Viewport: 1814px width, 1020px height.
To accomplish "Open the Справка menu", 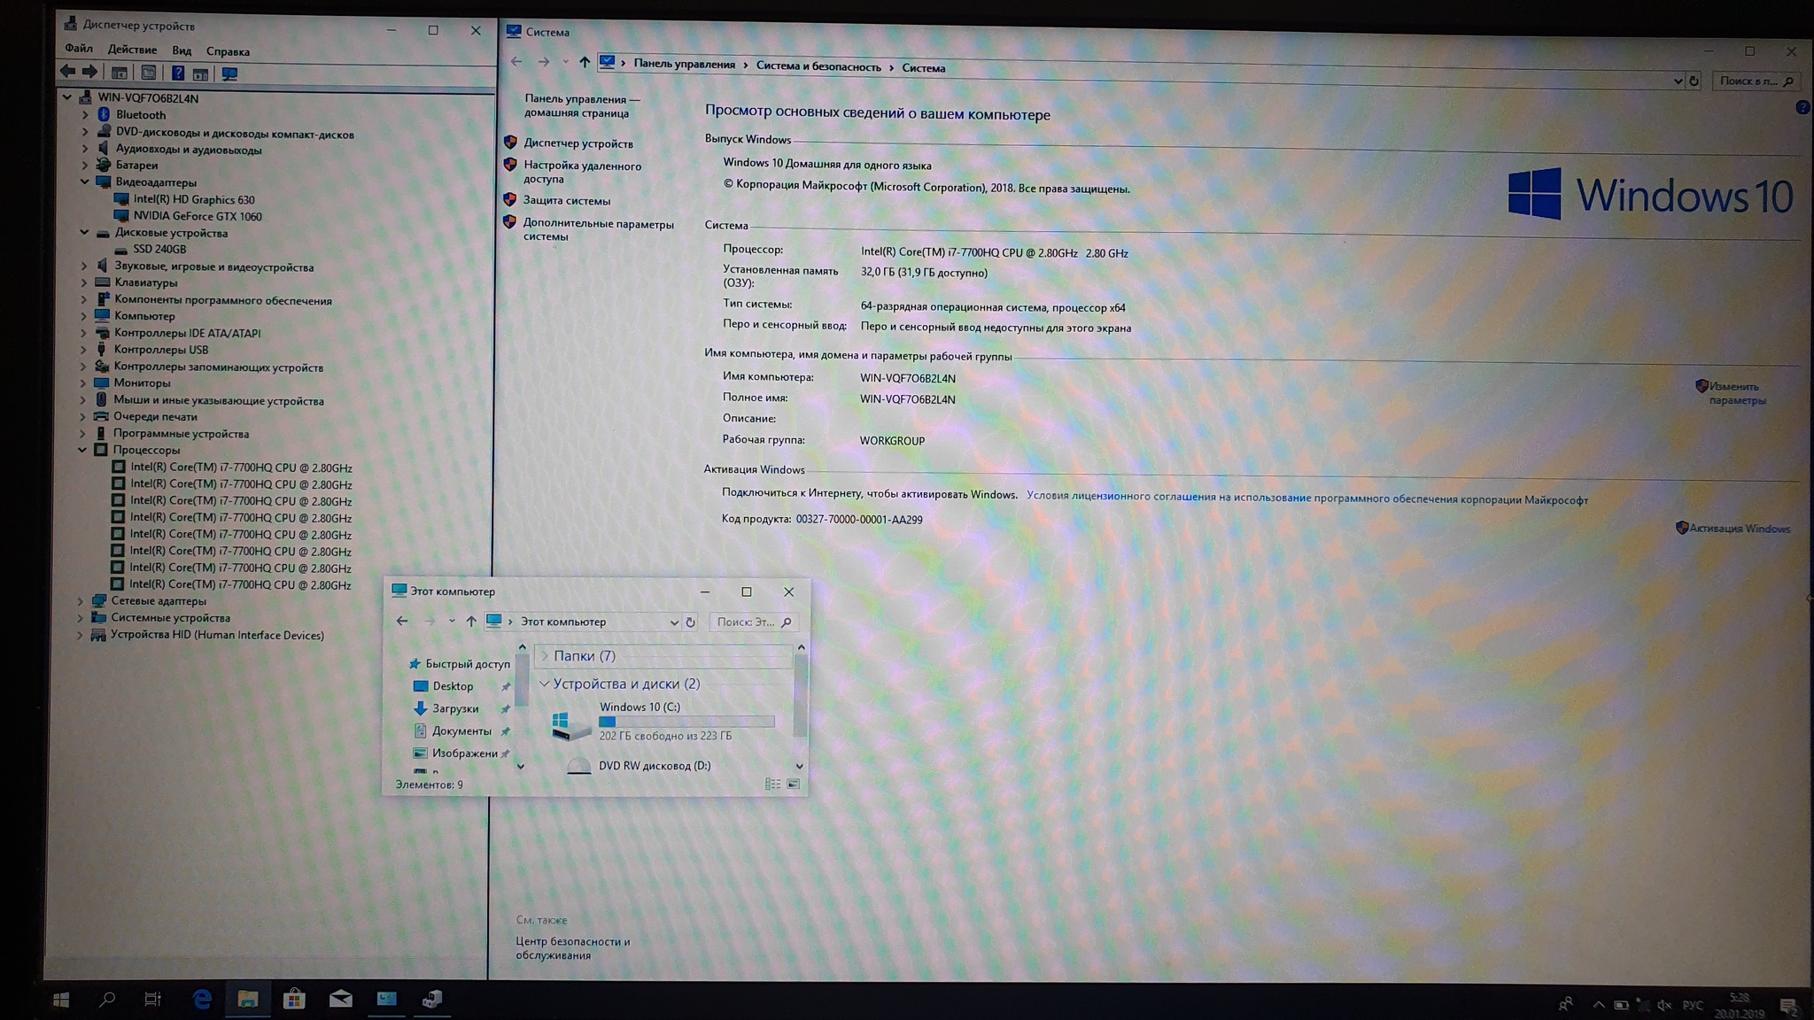I will coord(228,51).
